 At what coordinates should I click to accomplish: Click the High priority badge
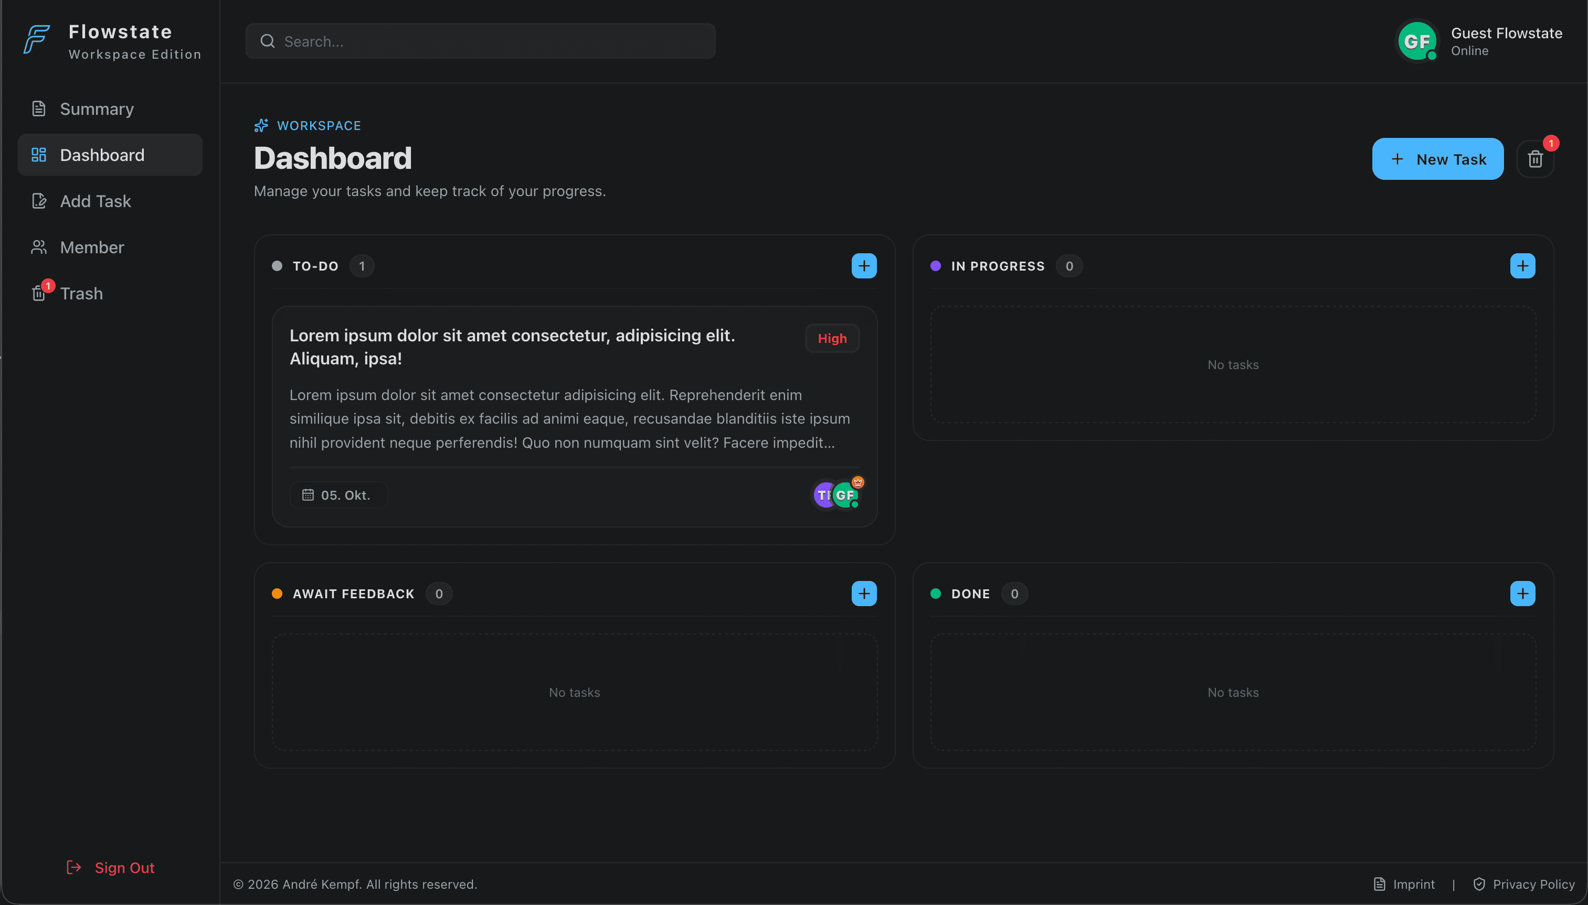832,338
